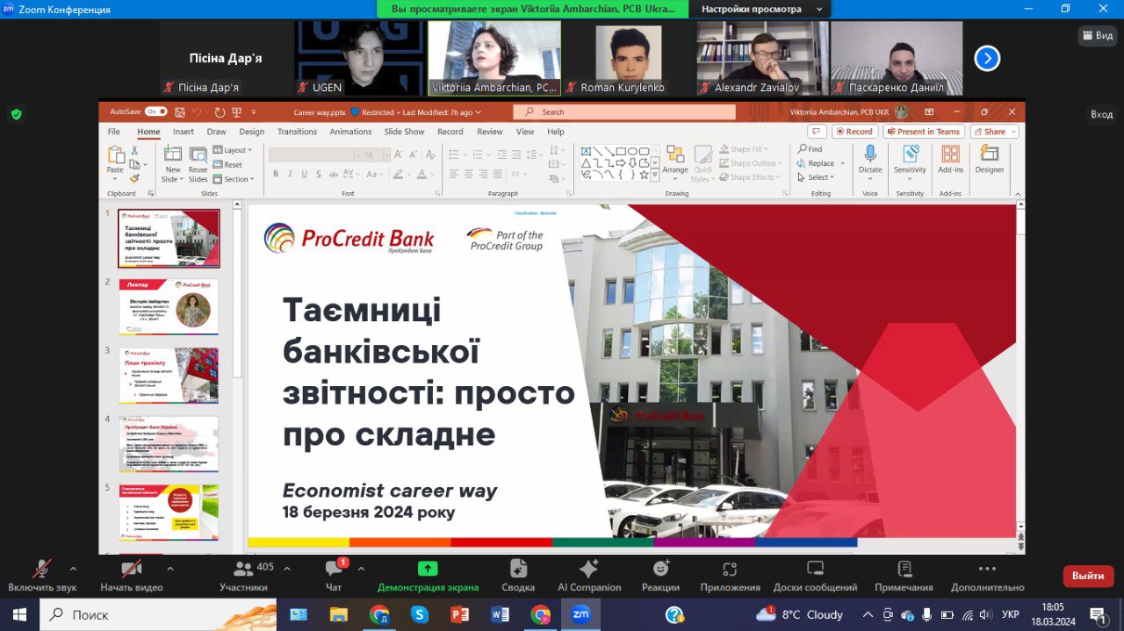1124x631 pixels.
Task: Open the More (Дополнительно) menu in Zoom
Action: click(x=987, y=576)
